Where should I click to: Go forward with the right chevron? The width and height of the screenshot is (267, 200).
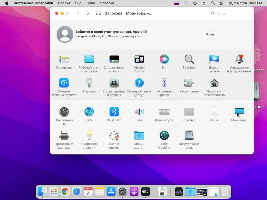tap(88, 13)
